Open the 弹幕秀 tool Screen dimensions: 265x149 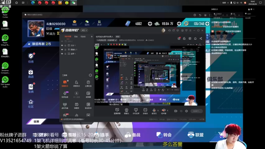pyautogui.click(x=77, y=106)
